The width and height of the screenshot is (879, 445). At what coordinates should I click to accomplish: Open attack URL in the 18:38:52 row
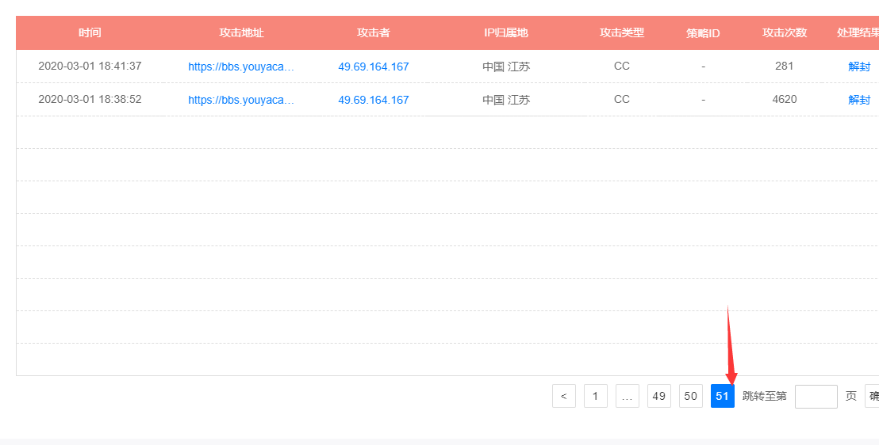[241, 101]
